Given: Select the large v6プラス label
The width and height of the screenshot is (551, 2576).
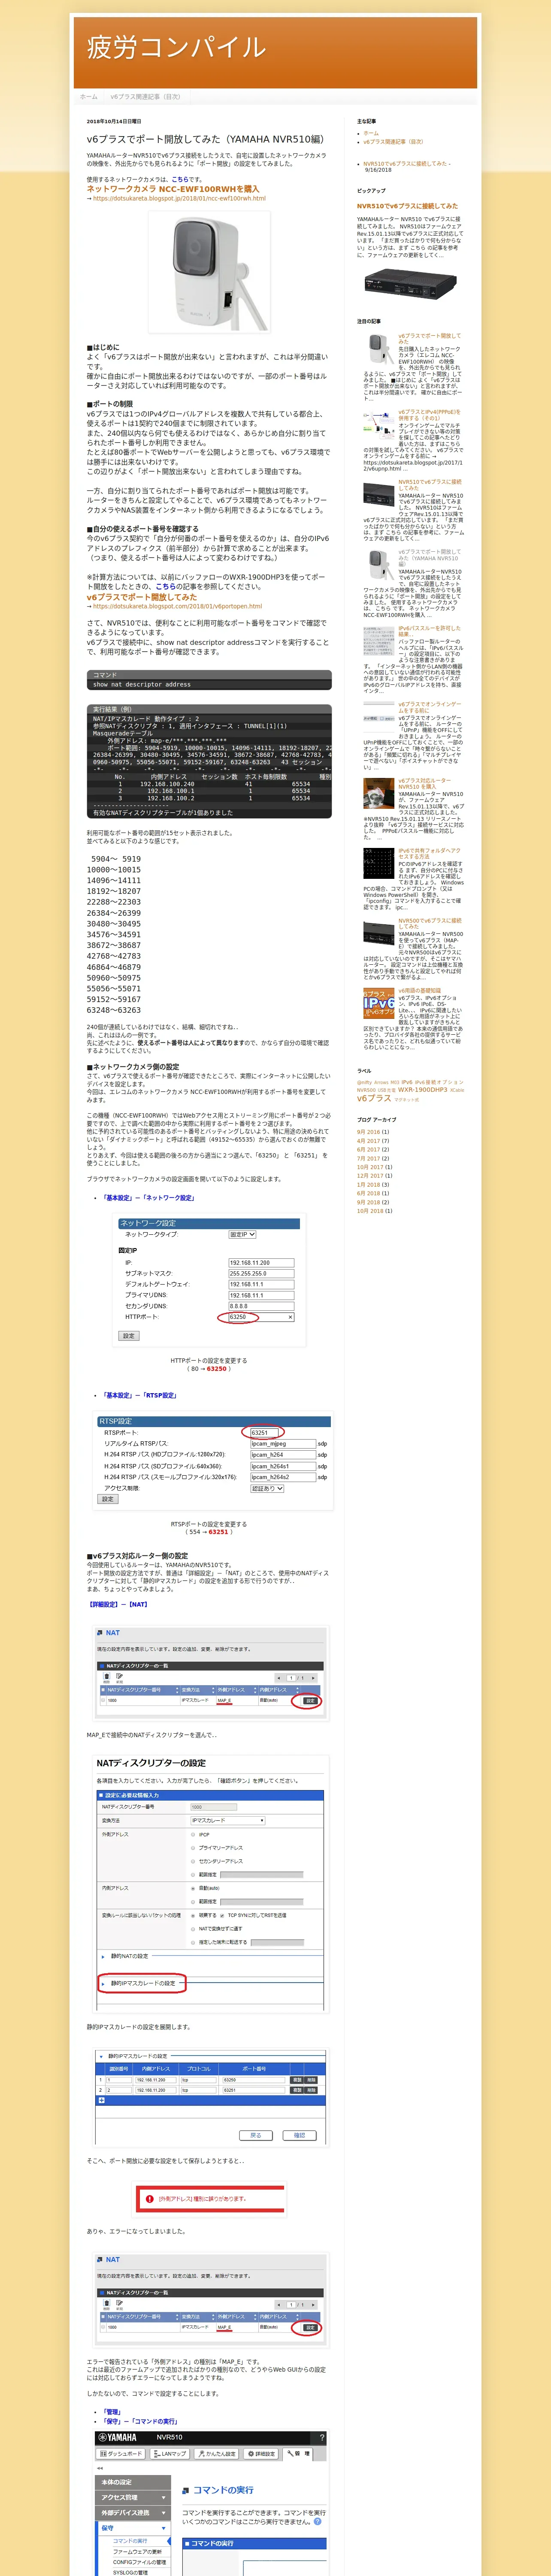Looking at the screenshot, I should pos(374,1098).
